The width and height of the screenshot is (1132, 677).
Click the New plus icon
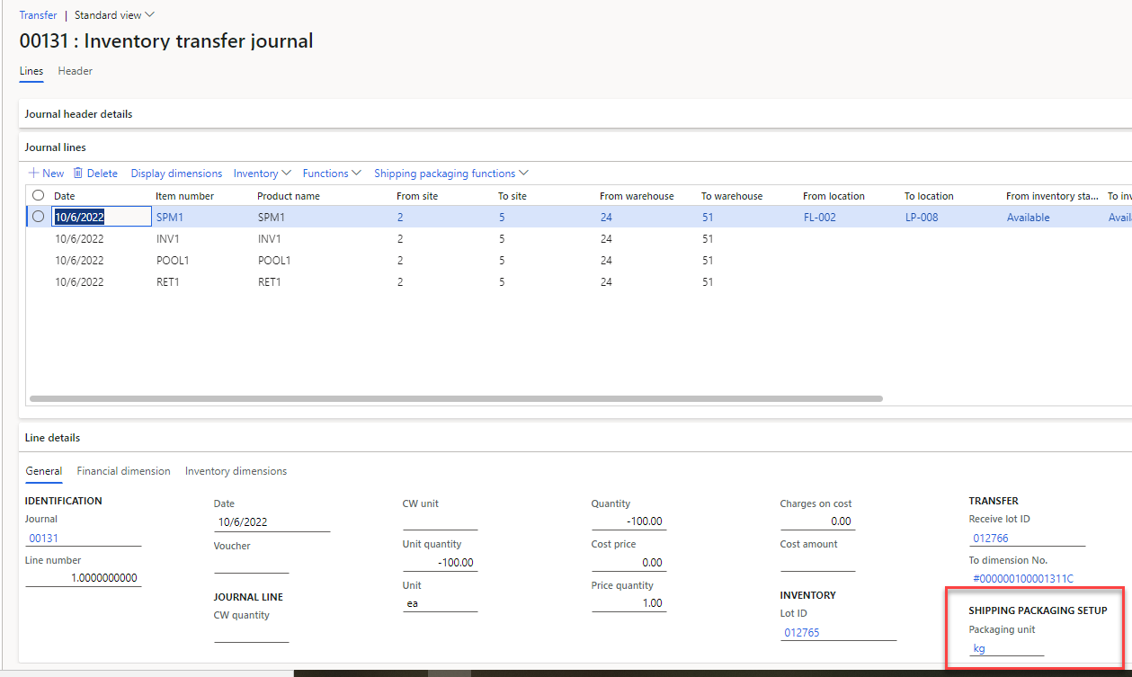point(34,174)
